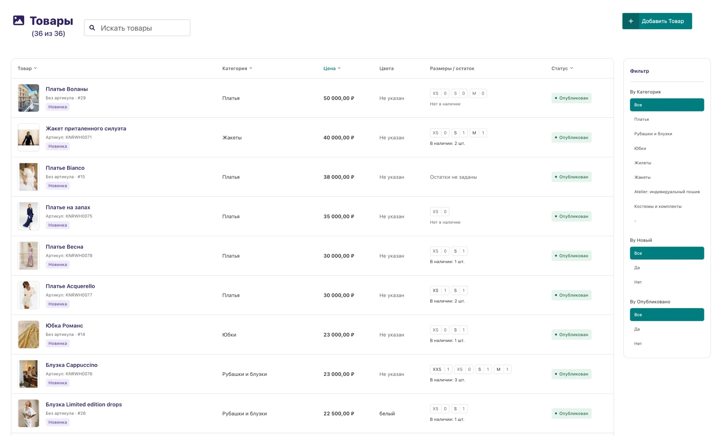Open Жакет приталенного силуэта thumbnail

coord(28,137)
